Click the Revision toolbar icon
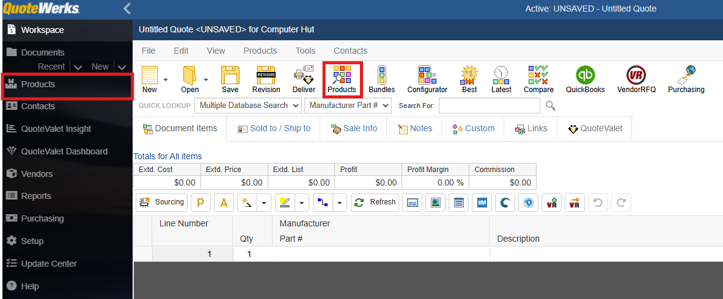The height and width of the screenshot is (299, 723). tap(266, 79)
